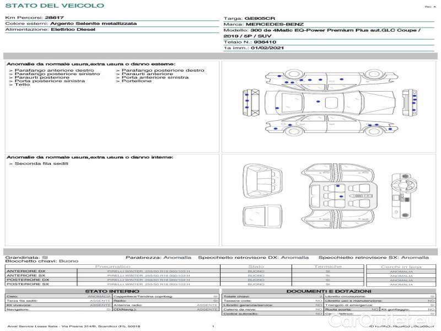
Task: Select "Specchietto retrovisore DX: Anomalia"
Action: point(253,258)
